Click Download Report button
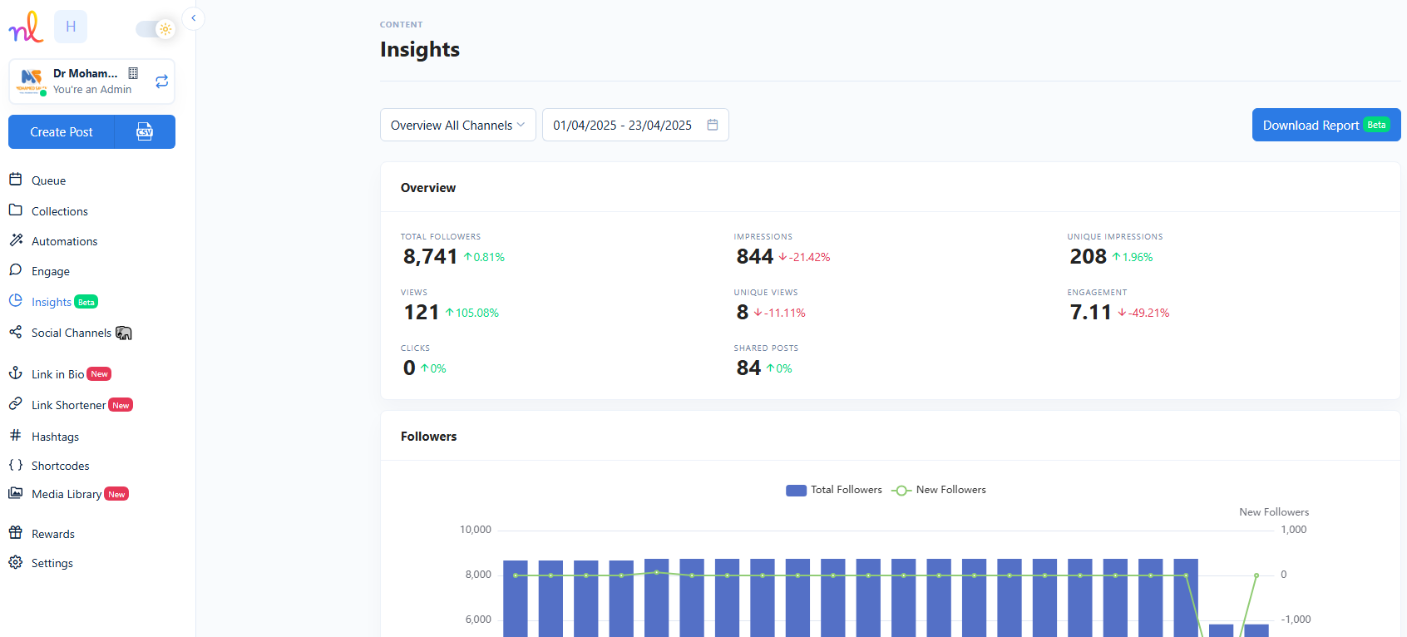Image resolution: width=1407 pixels, height=637 pixels. click(1326, 125)
